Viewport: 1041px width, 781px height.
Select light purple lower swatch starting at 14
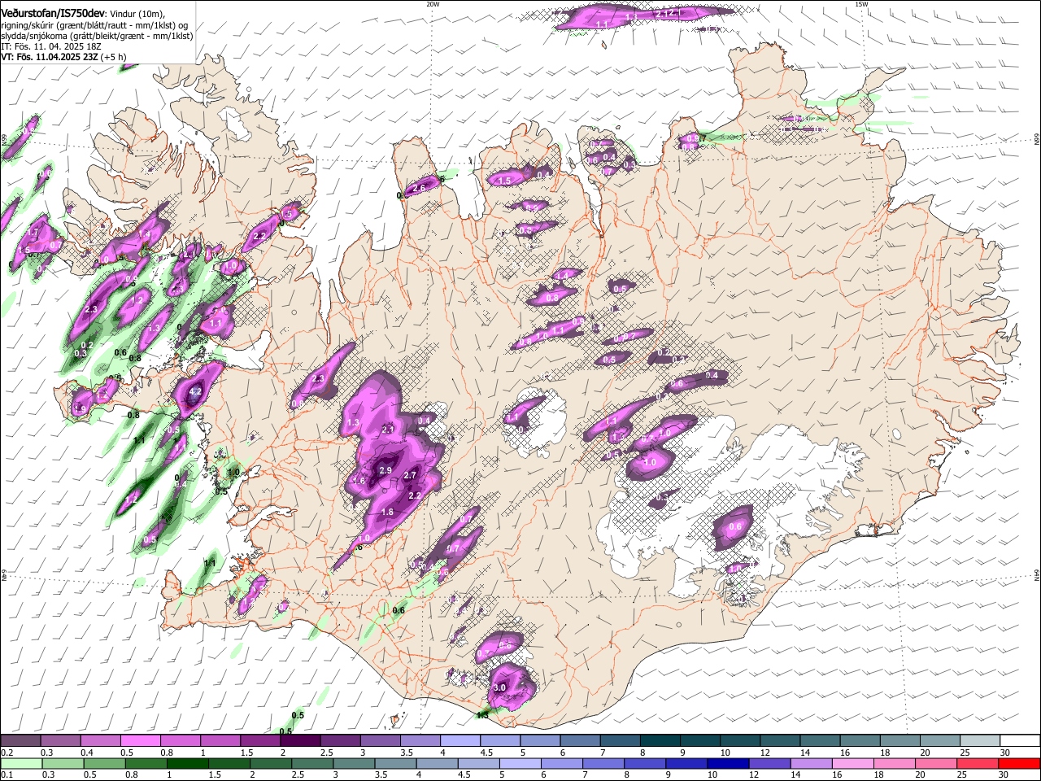click(809, 763)
